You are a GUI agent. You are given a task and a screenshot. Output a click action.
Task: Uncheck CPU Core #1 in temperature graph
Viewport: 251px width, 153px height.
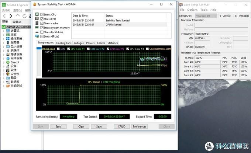click(69, 49)
